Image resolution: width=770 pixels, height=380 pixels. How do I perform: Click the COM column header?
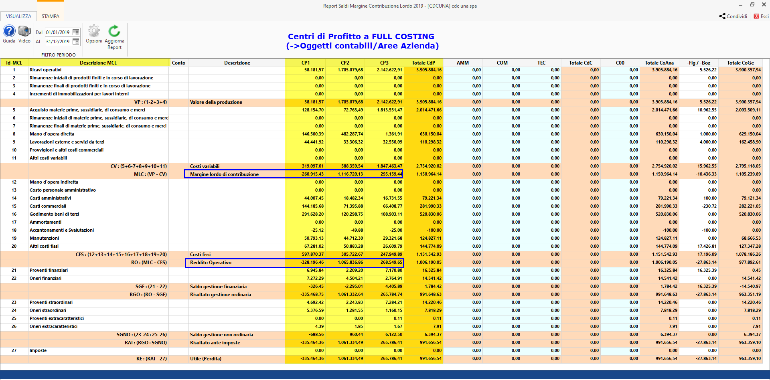click(502, 63)
